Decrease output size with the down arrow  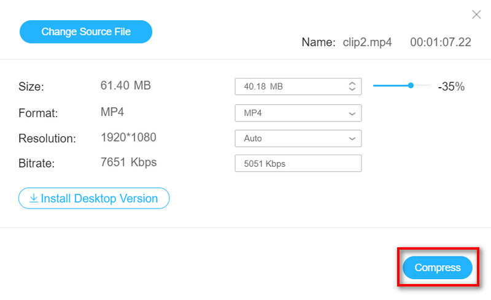352,90
